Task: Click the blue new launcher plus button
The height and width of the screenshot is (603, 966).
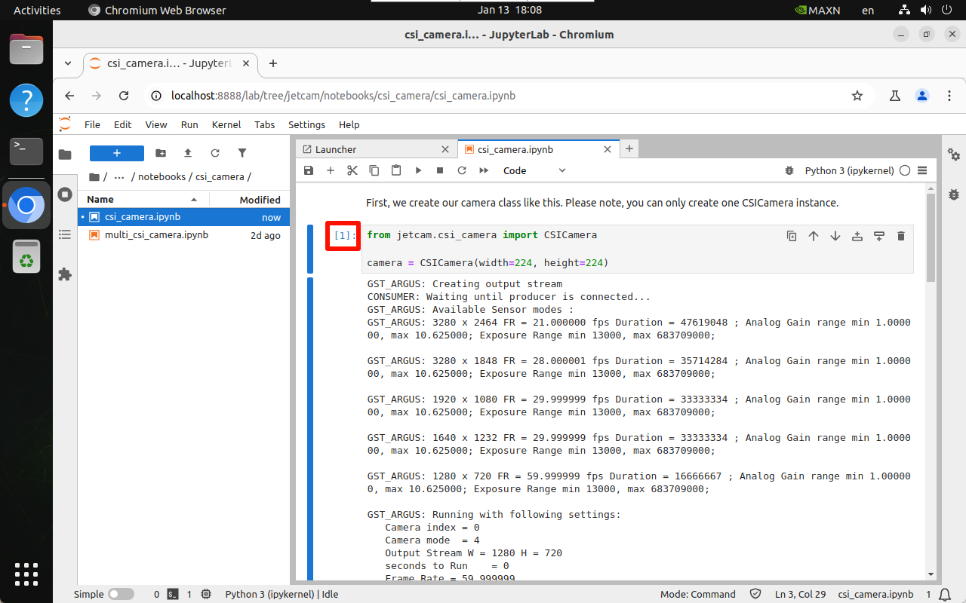Action: coord(117,153)
